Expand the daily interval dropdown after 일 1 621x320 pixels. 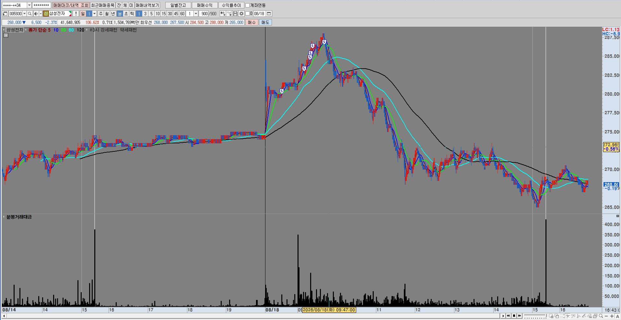94,14
